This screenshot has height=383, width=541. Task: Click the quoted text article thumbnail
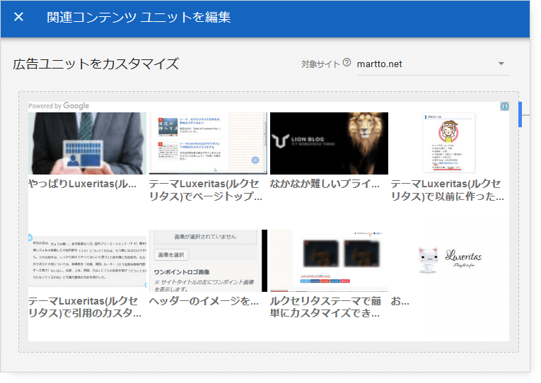[x=87, y=260]
